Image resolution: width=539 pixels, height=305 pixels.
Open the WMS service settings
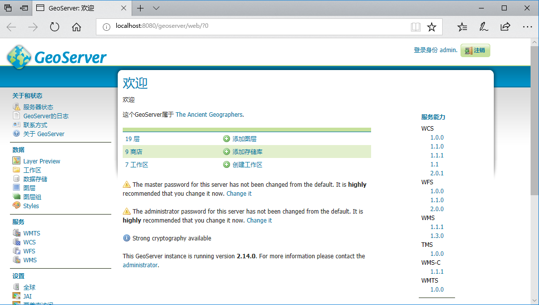(x=30, y=260)
